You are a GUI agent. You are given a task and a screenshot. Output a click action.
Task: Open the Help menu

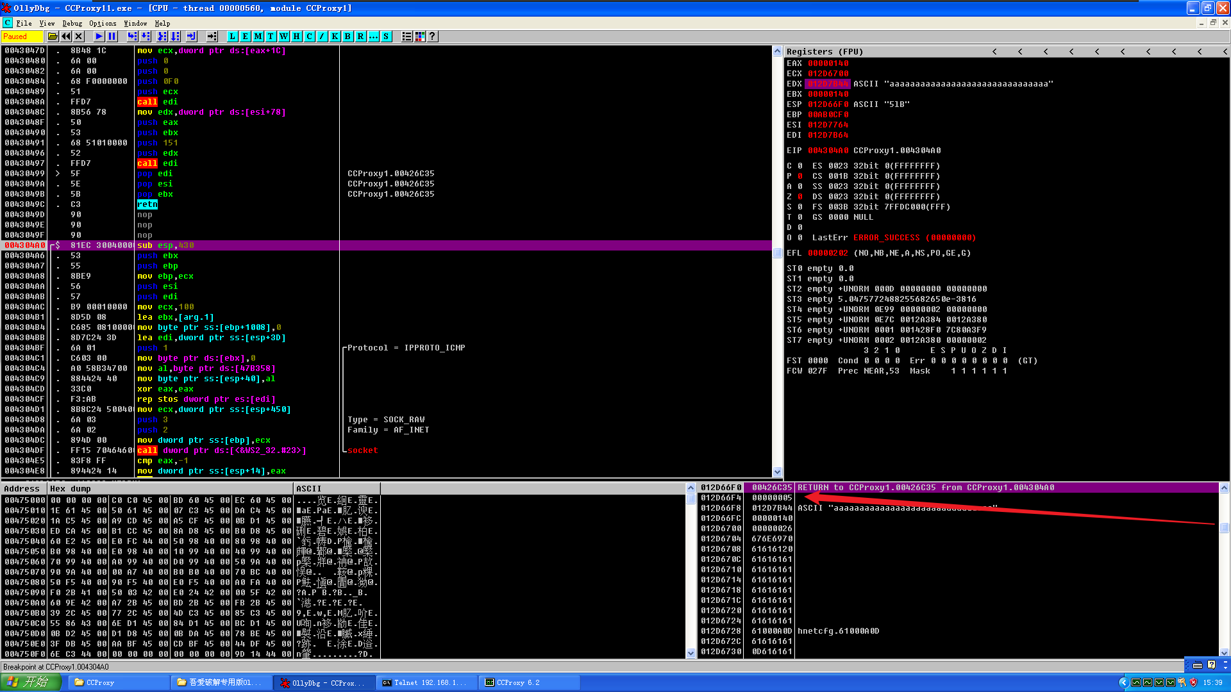click(x=162, y=23)
